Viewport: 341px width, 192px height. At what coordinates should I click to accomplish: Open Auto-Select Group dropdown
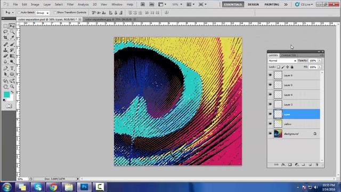[43, 13]
